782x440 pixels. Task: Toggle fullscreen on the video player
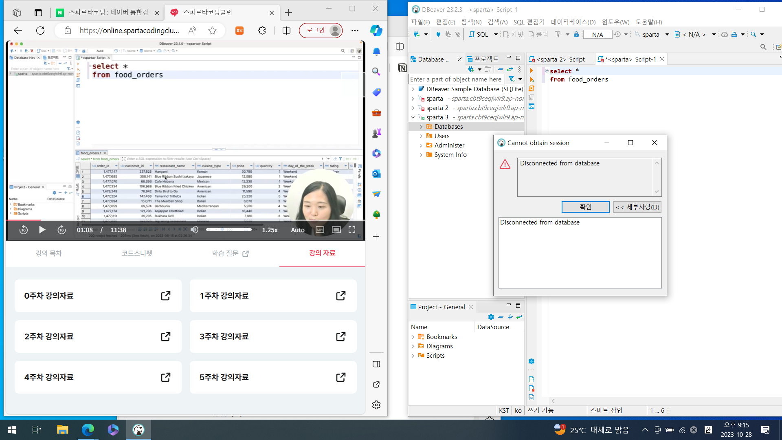coord(352,230)
